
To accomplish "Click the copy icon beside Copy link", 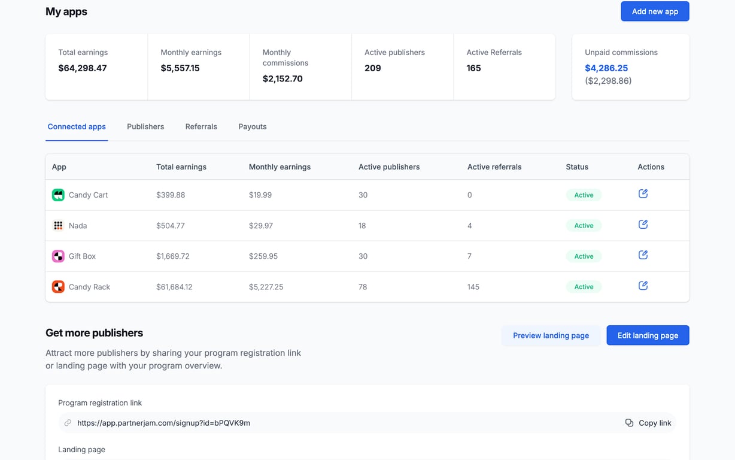I will [629, 423].
